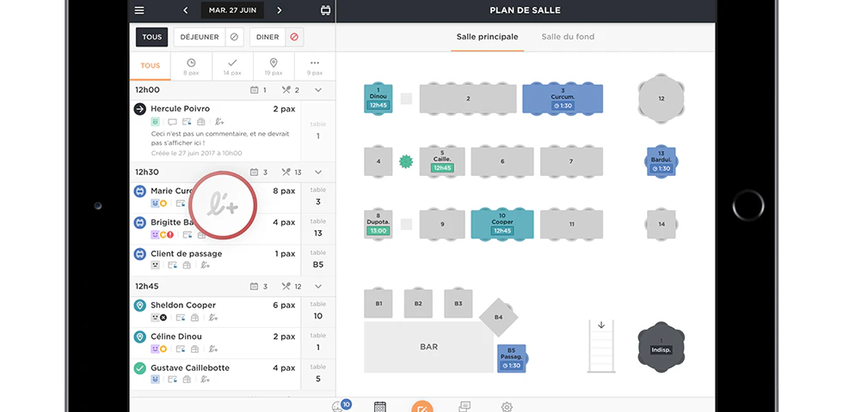The image size is (843, 412).
Task: Click Hercule Poivro arrival status icon
Action: 139,109
